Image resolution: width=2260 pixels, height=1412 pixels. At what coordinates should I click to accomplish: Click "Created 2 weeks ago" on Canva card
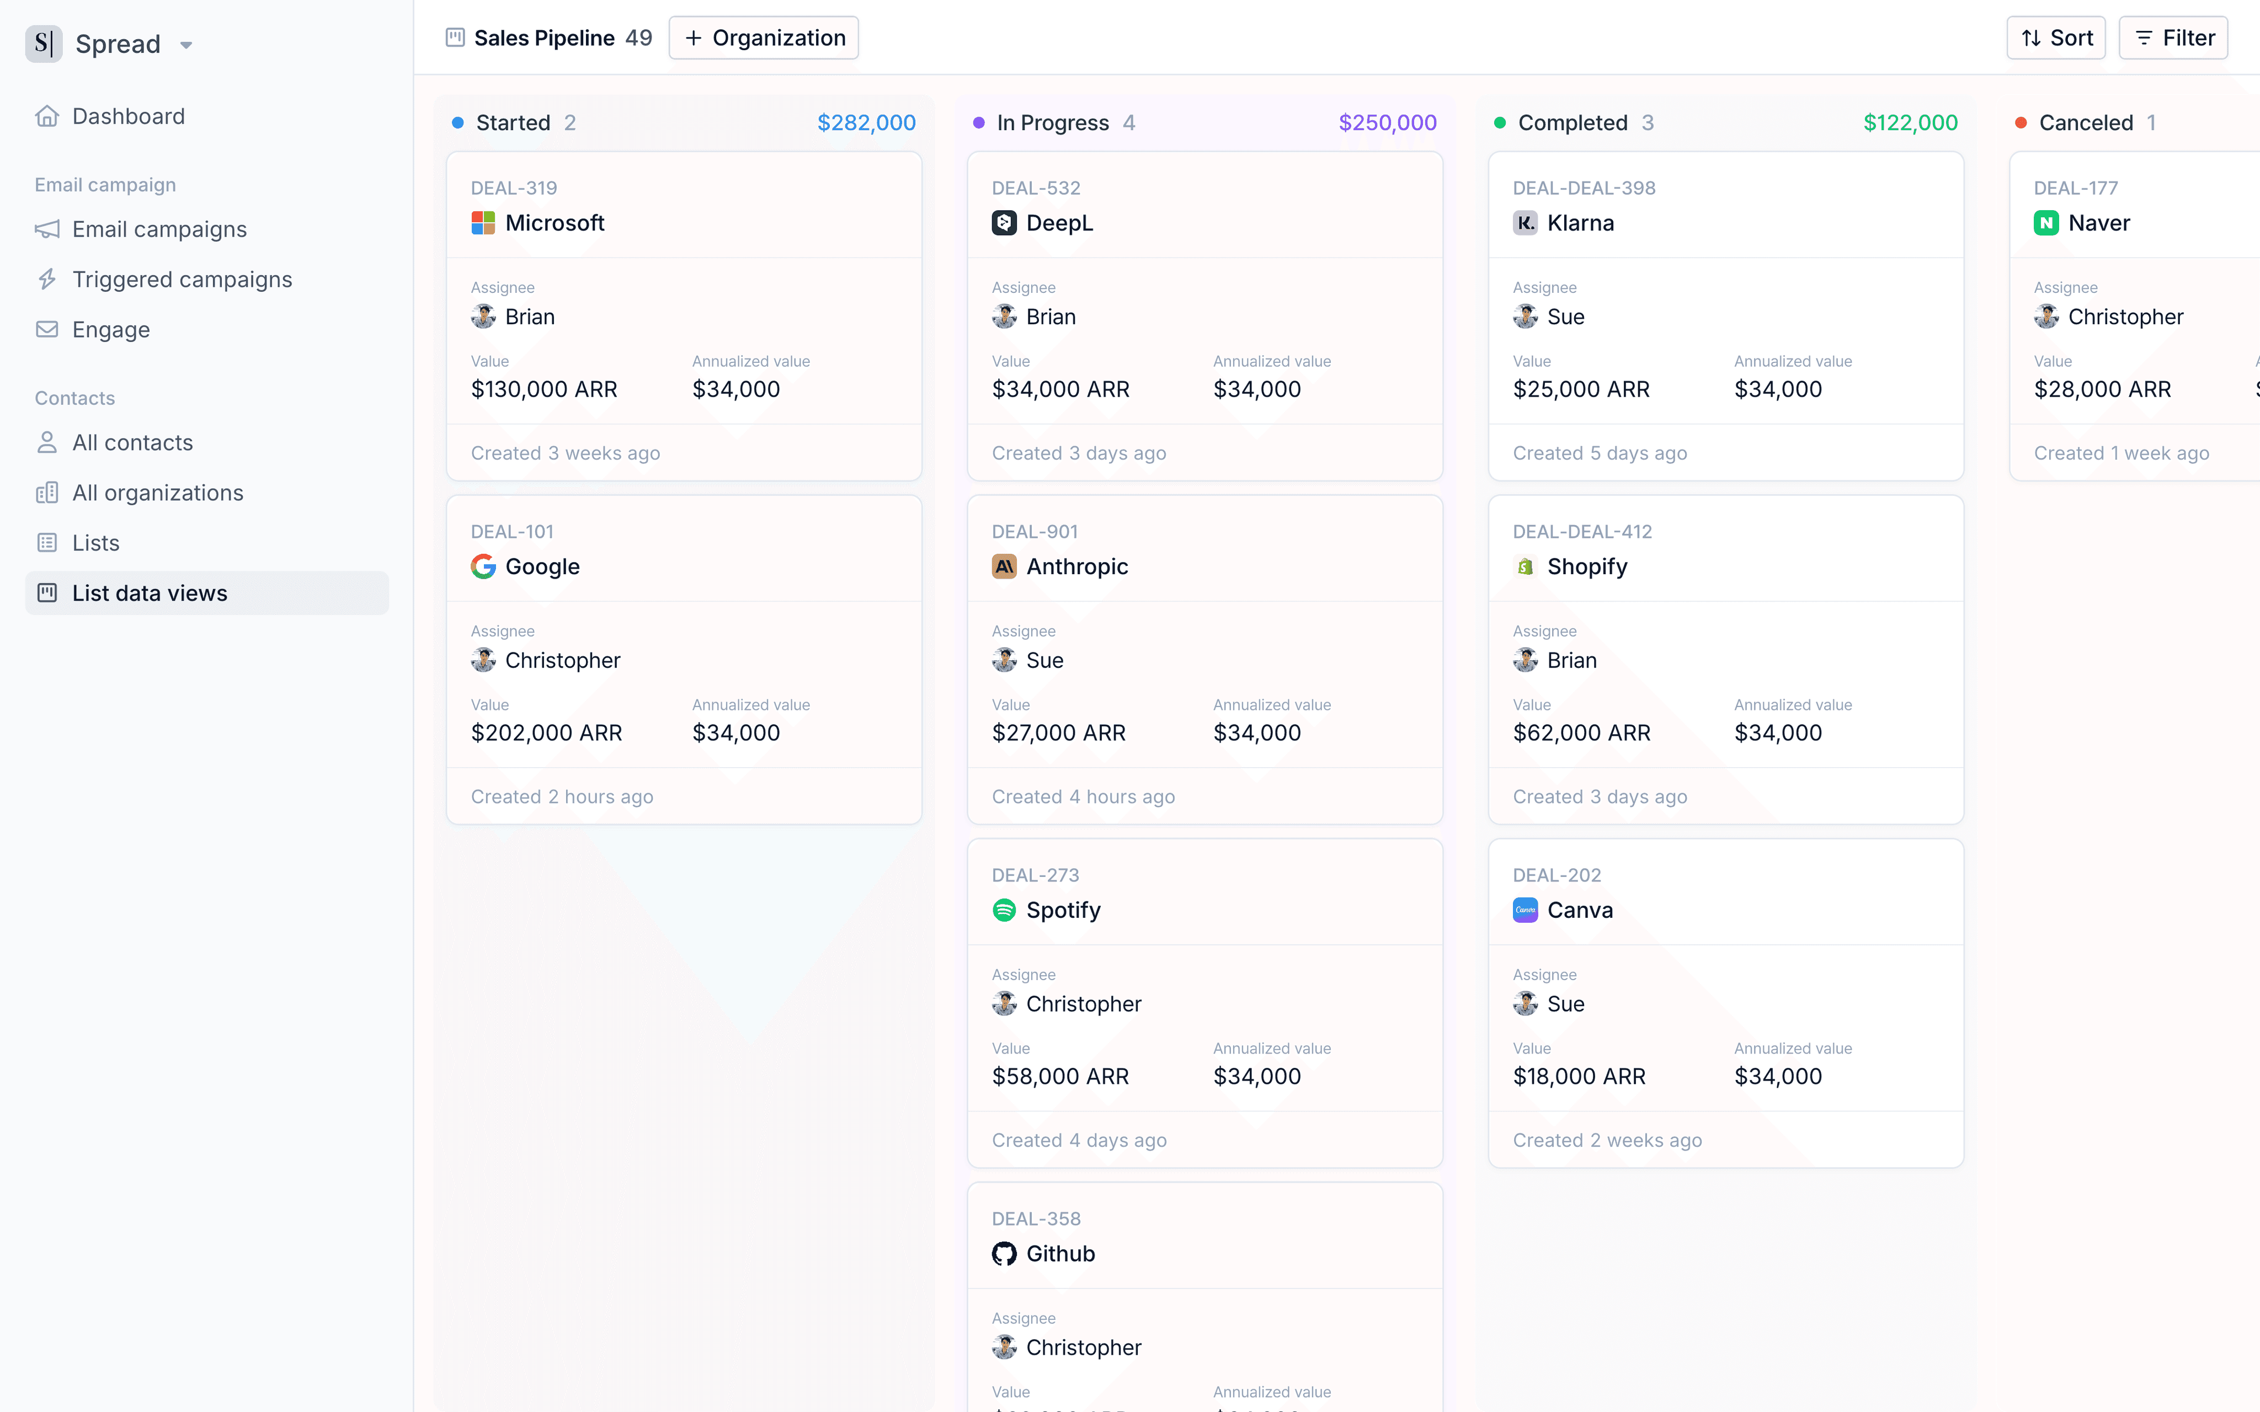(1607, 1140)
